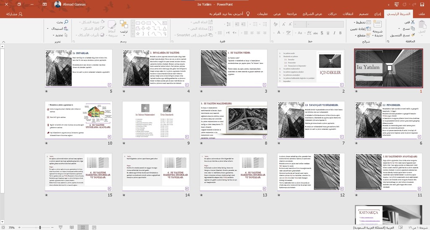This screenshot has height=230, width=430.
Task: Click the Share (مشاركة) button
Action: 14,14
